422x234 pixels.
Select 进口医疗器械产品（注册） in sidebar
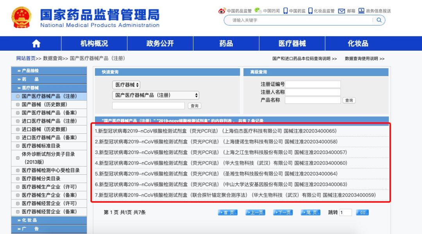(49, 121)
